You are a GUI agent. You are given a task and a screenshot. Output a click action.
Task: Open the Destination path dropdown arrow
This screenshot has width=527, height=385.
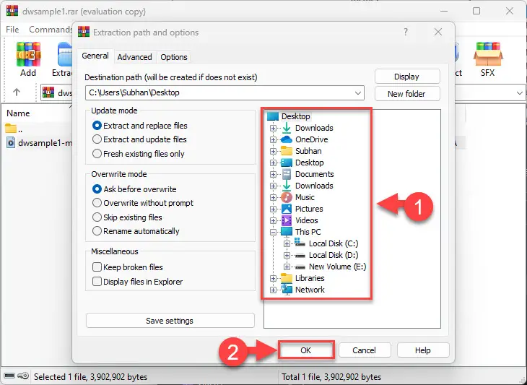coord(358,92)
